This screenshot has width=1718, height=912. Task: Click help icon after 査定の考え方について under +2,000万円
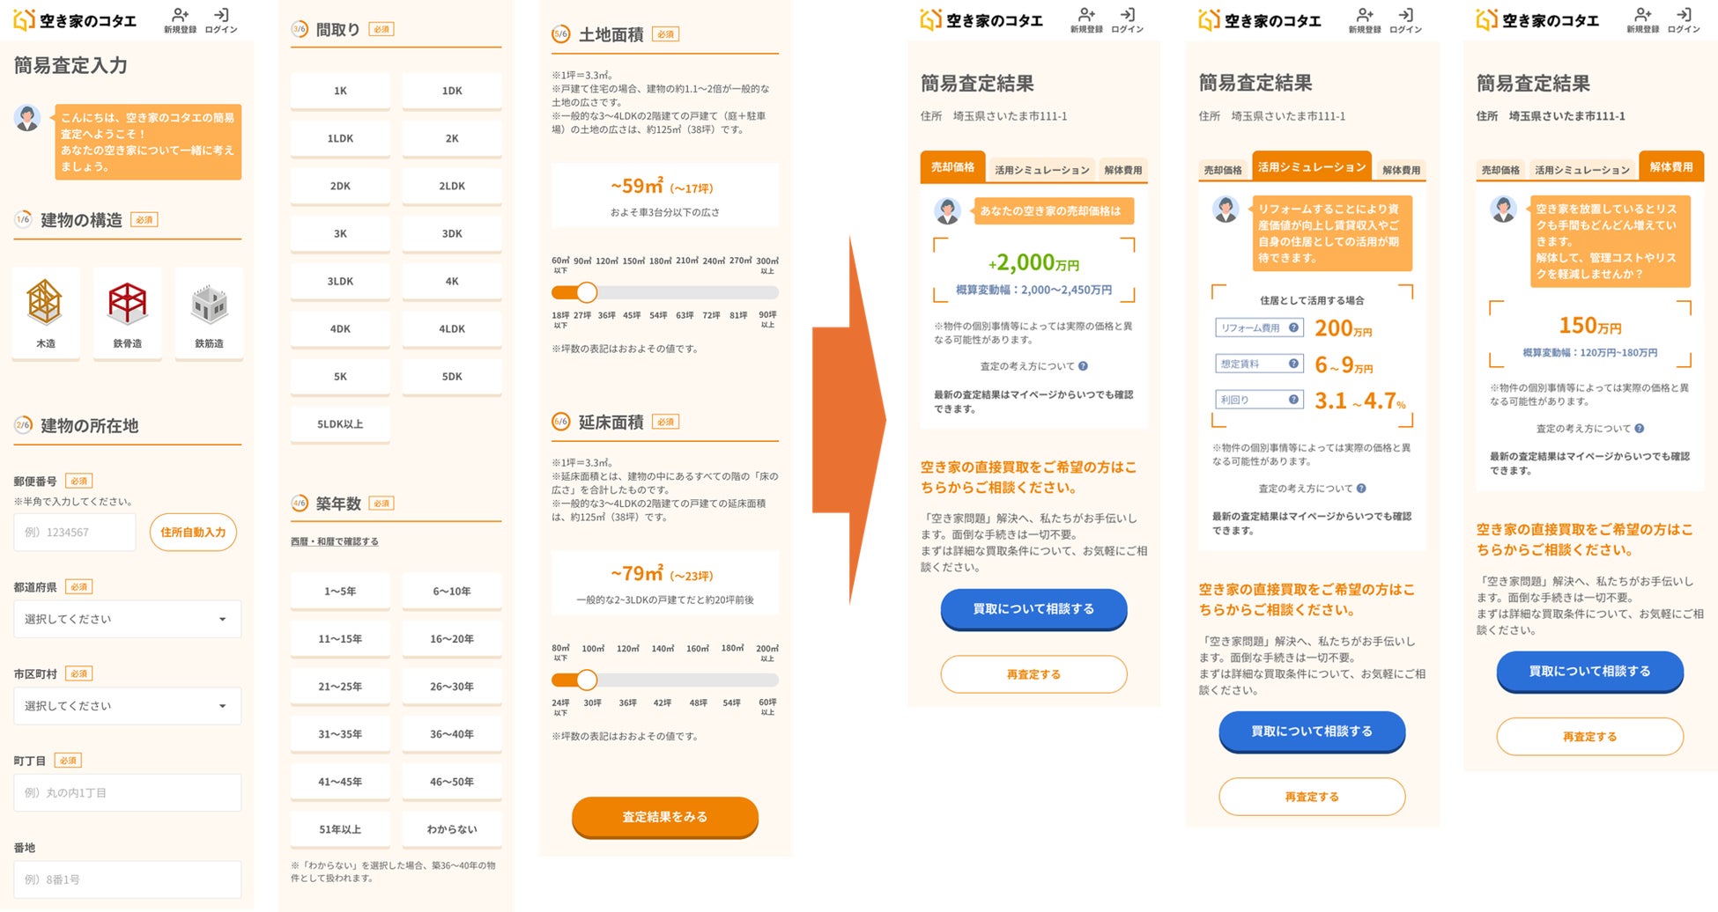point(1083,366)
